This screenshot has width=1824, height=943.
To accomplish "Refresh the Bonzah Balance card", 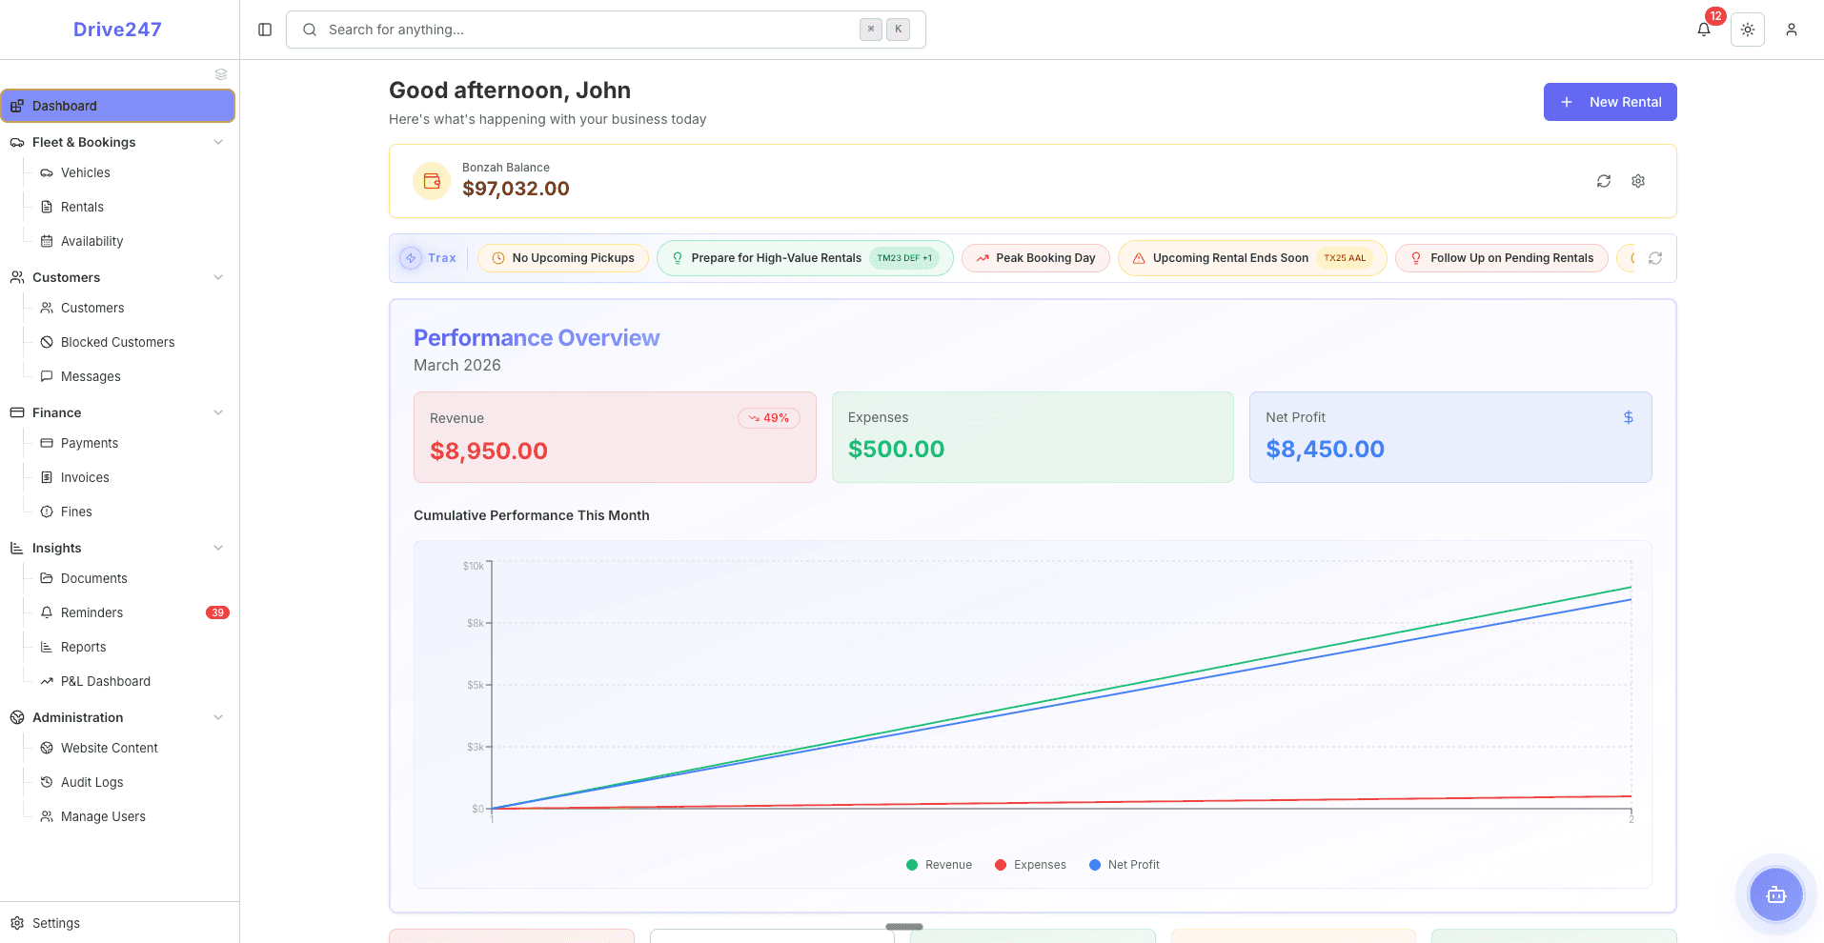I will pyautogui.click(x=1604, y=181).
